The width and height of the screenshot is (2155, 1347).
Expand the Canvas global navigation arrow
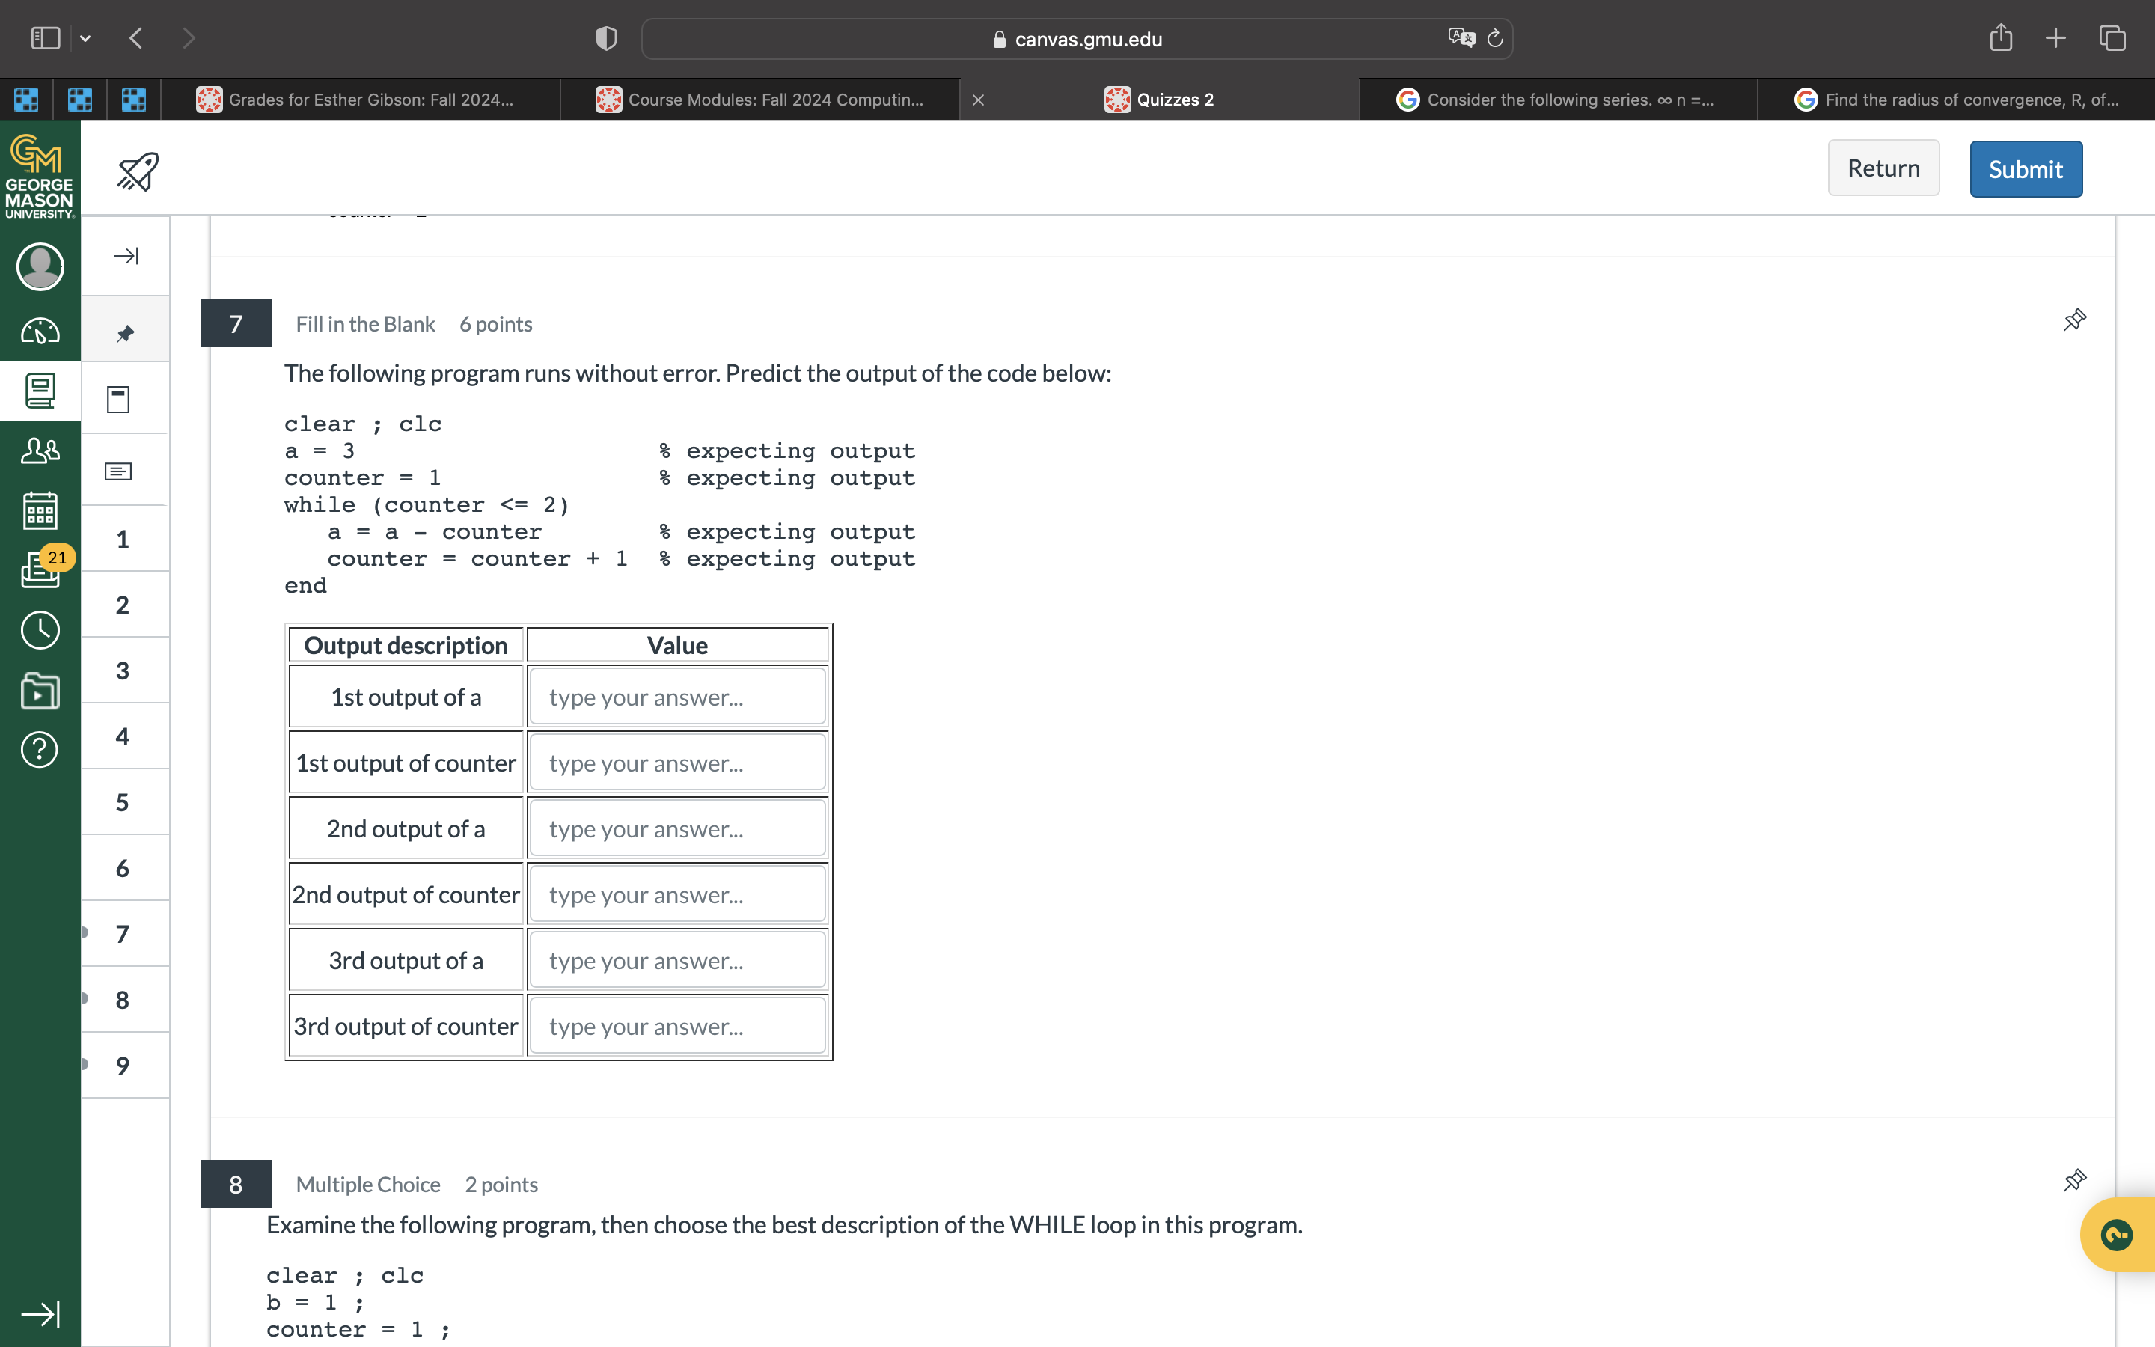point(40,1313)
